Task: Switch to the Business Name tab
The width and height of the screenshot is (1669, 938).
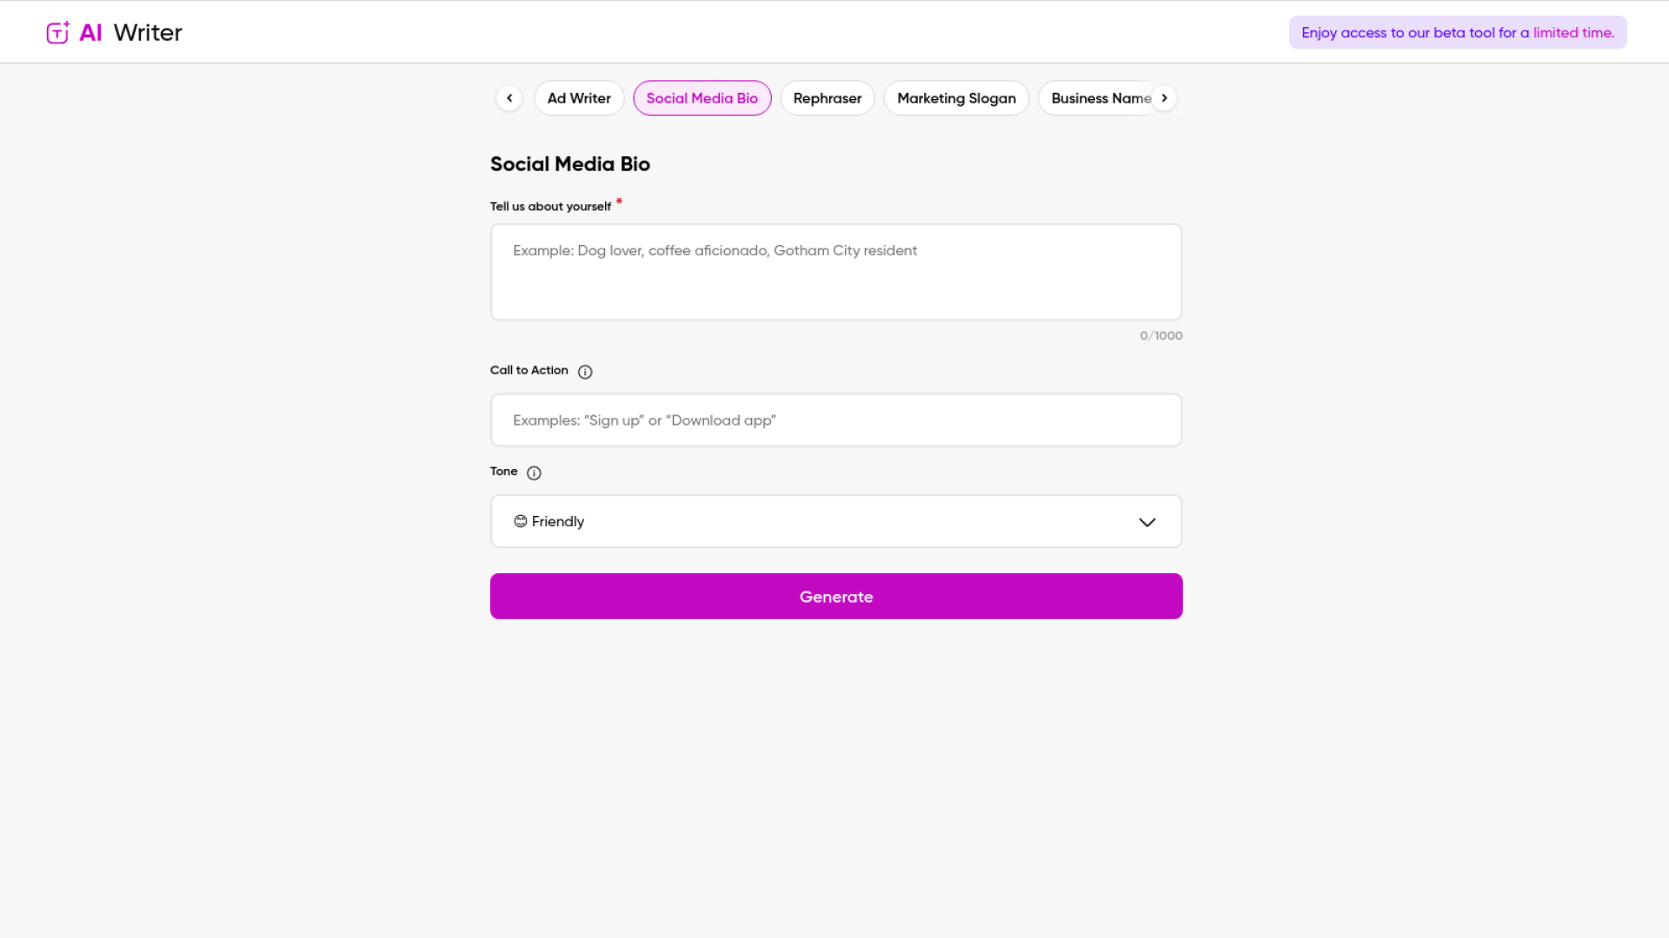Action: pos(1100,98)
